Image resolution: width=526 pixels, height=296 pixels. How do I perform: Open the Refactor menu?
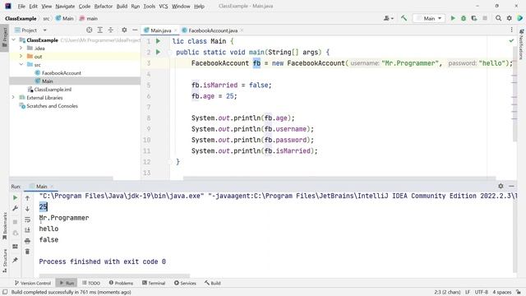[104, 6]
